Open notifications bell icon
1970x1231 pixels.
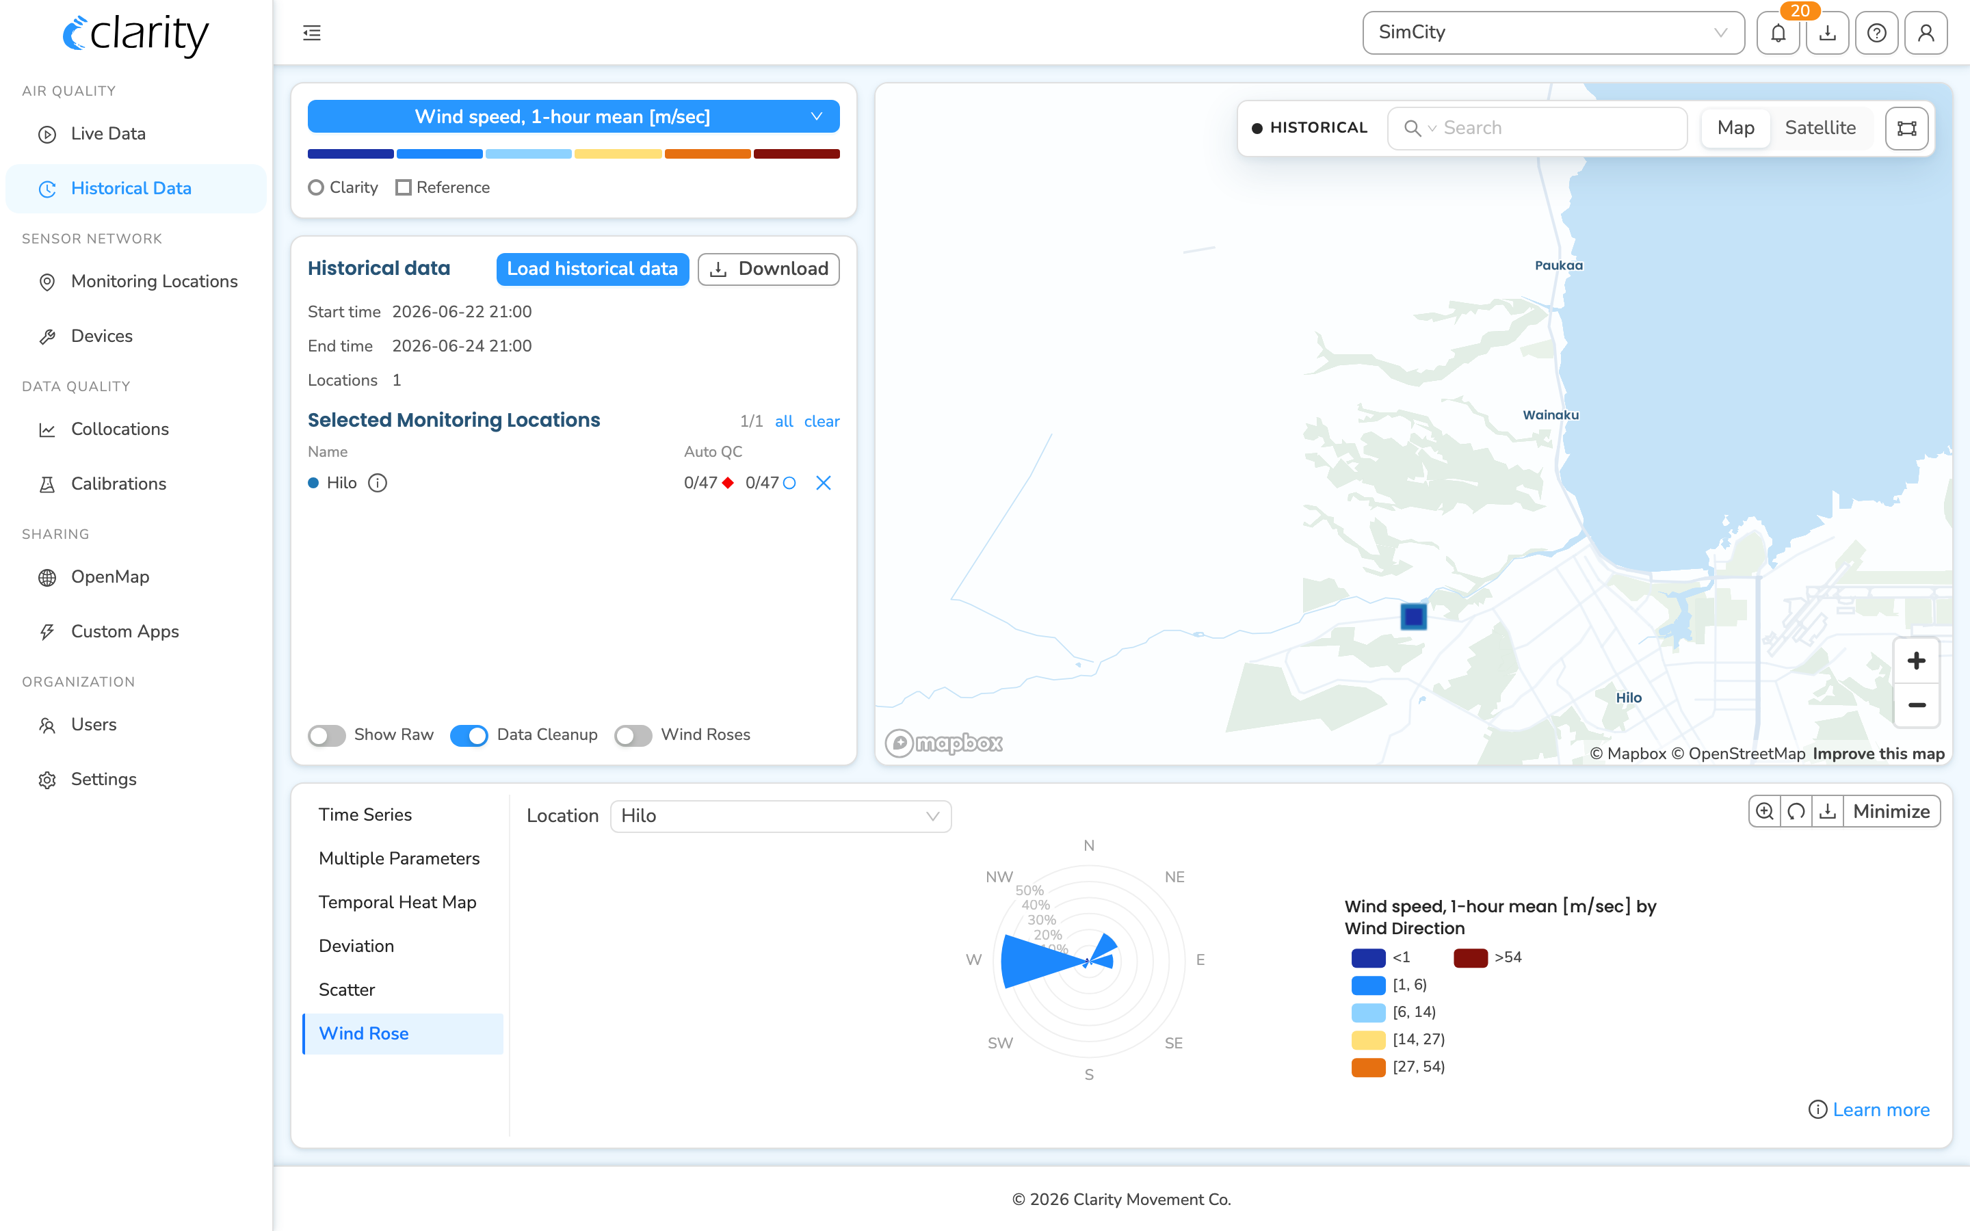(1778, 33)
